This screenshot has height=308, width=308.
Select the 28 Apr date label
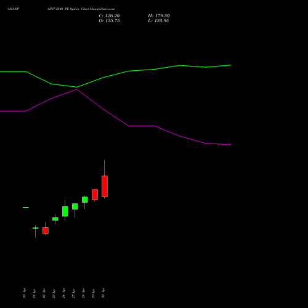tap(83, 293)
